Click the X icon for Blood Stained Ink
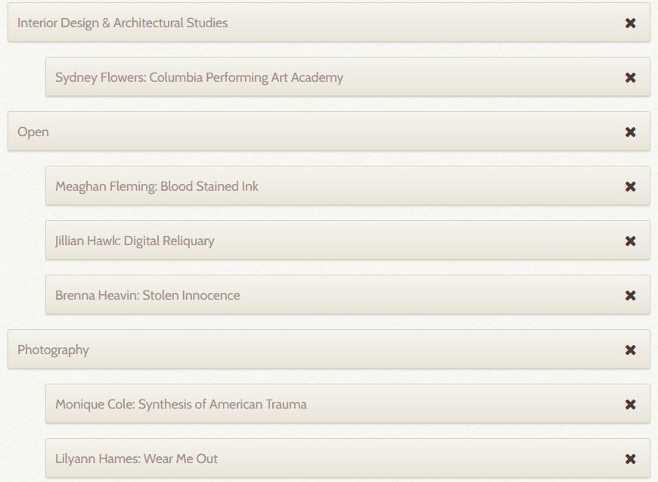Viewport: 658px width, 482px height. point(630,187)
